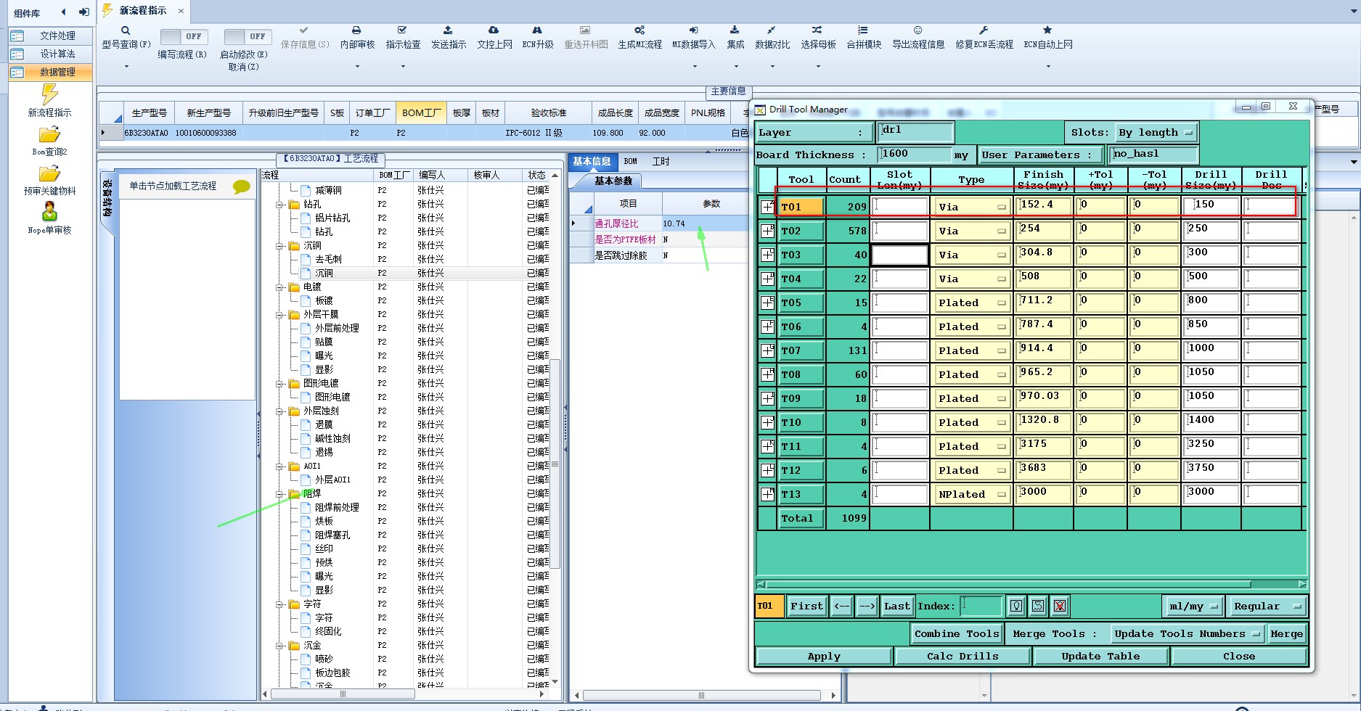Viewport: 1361px width, 711px height.
Task: Click the BOM工厂 column header
Action: [x=422, y=113]
